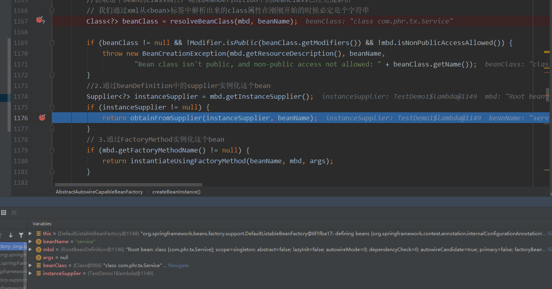Viewport: 552px width, 289px height.
Task: Select the {DefaultListableBeanFactory@1148} value text
Action: tap(98, 234)
